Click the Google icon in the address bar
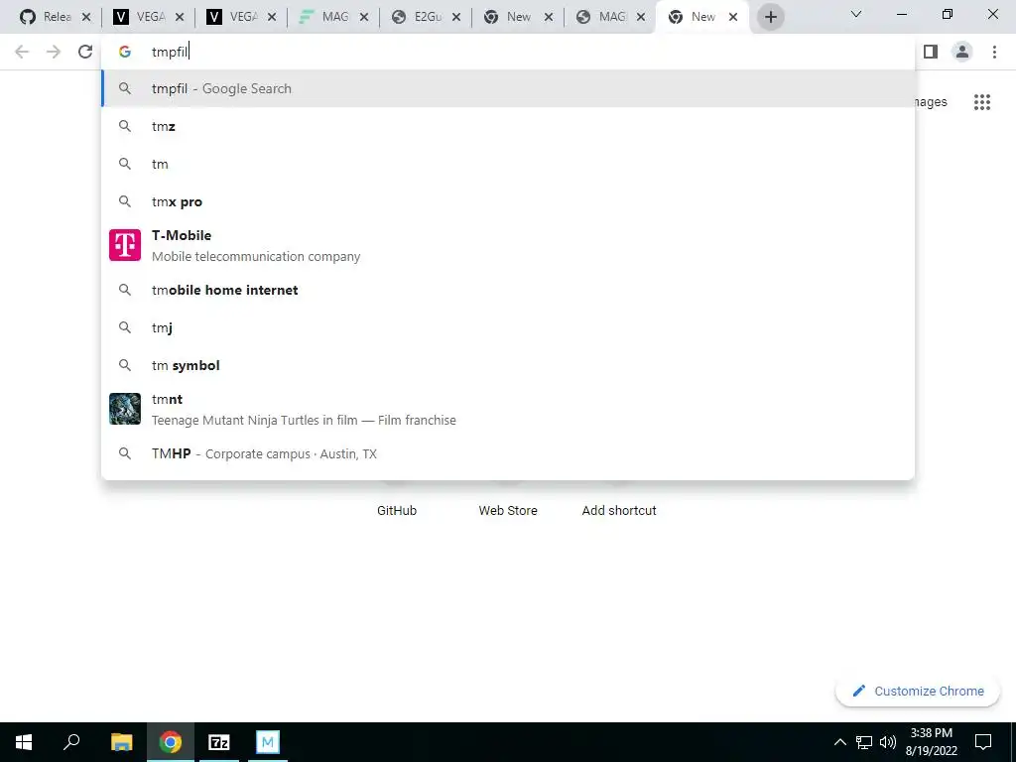The height and width of the screenshot is (762, 1016). [x=124, y=52]
